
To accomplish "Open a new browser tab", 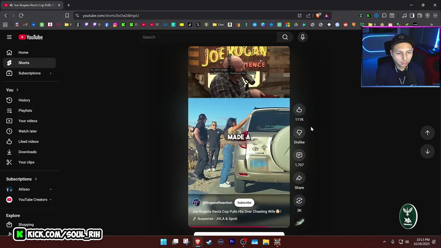I will [x=69, y=5].
